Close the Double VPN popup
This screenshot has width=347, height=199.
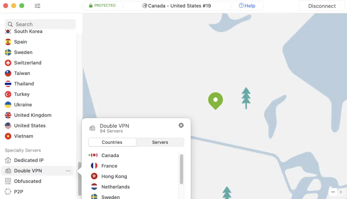click(181, 125)
